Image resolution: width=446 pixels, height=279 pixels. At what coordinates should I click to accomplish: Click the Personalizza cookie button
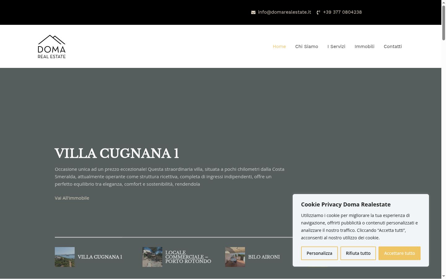[319, 253]
